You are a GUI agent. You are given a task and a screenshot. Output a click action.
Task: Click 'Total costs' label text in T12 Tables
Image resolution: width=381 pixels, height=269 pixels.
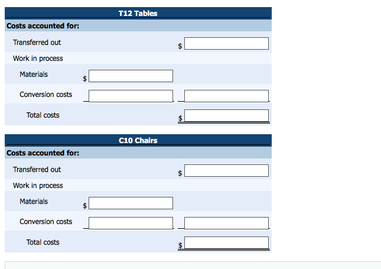[43, 115]
